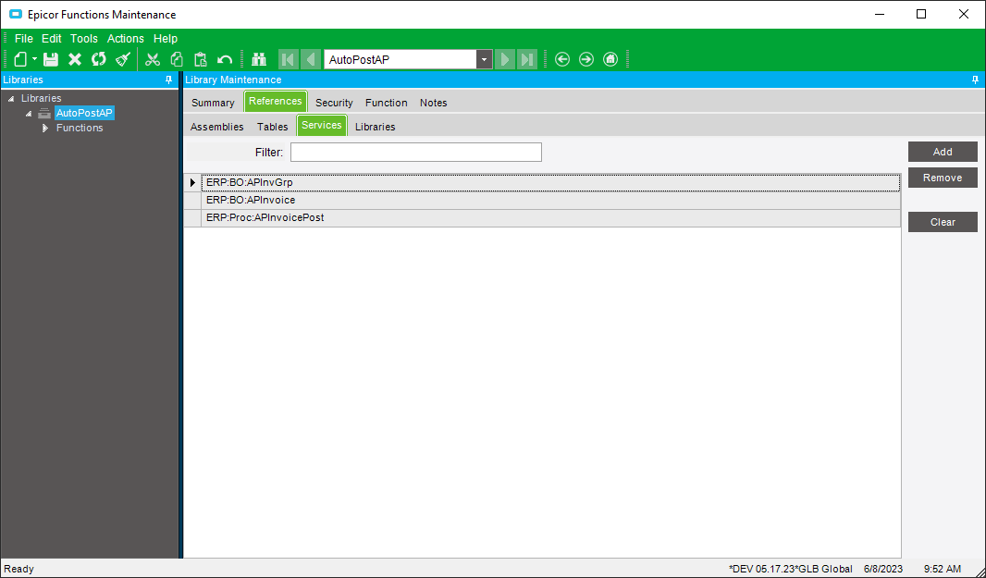Open the Actions menu

pos(125,38)
